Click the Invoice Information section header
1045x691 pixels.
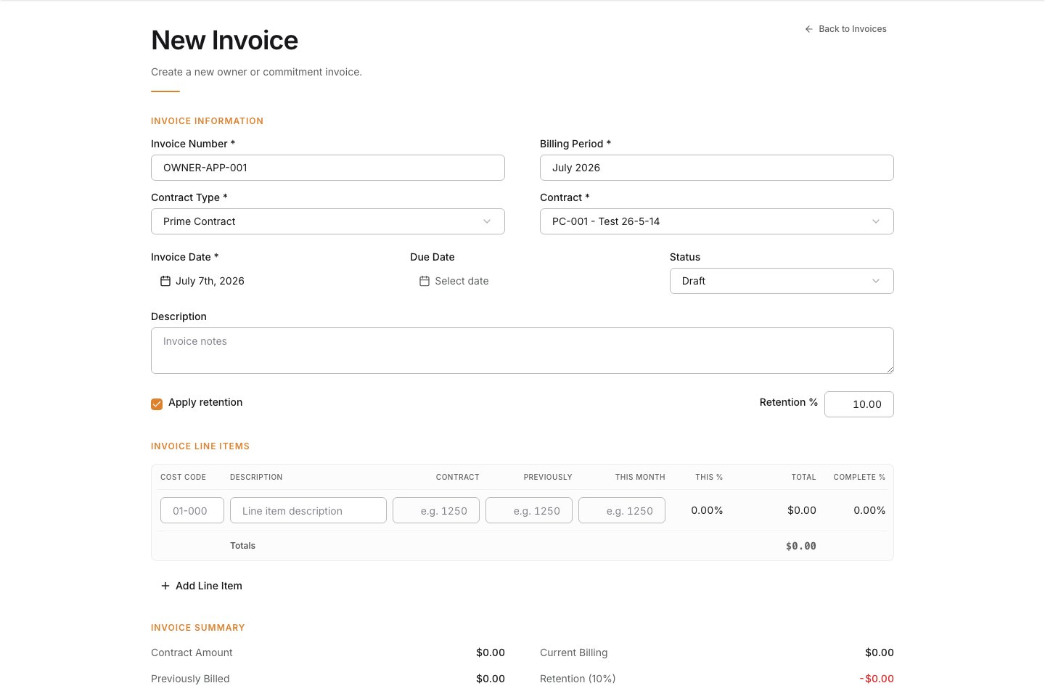click(207, 121)
